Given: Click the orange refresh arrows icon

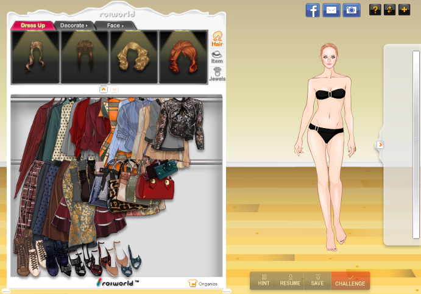Looking at the screenshot, I should tap(390, 10).
